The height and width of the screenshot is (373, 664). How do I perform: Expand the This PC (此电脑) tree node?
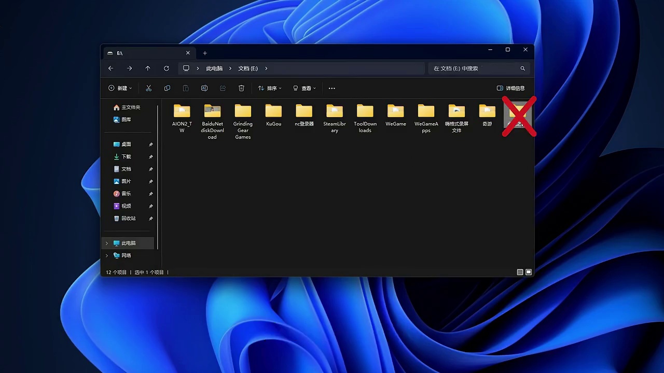pos(107,243)
